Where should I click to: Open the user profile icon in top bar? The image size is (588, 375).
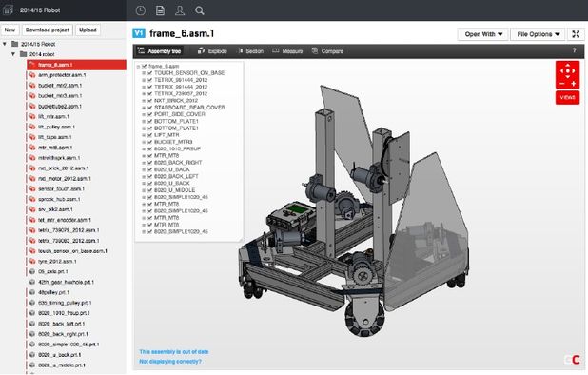click(x=180, y=10)
